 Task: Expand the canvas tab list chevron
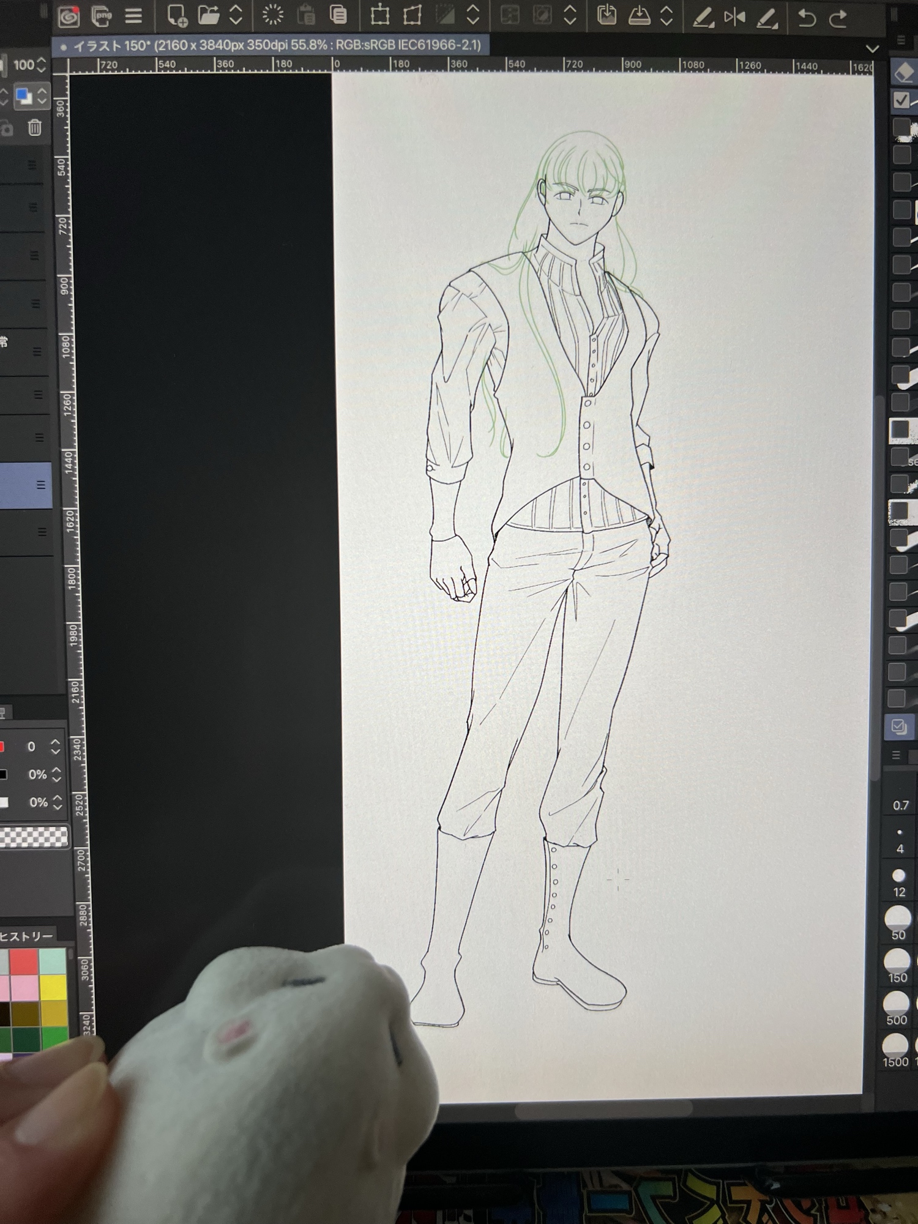pyautogui.click(x=872, y=48)
